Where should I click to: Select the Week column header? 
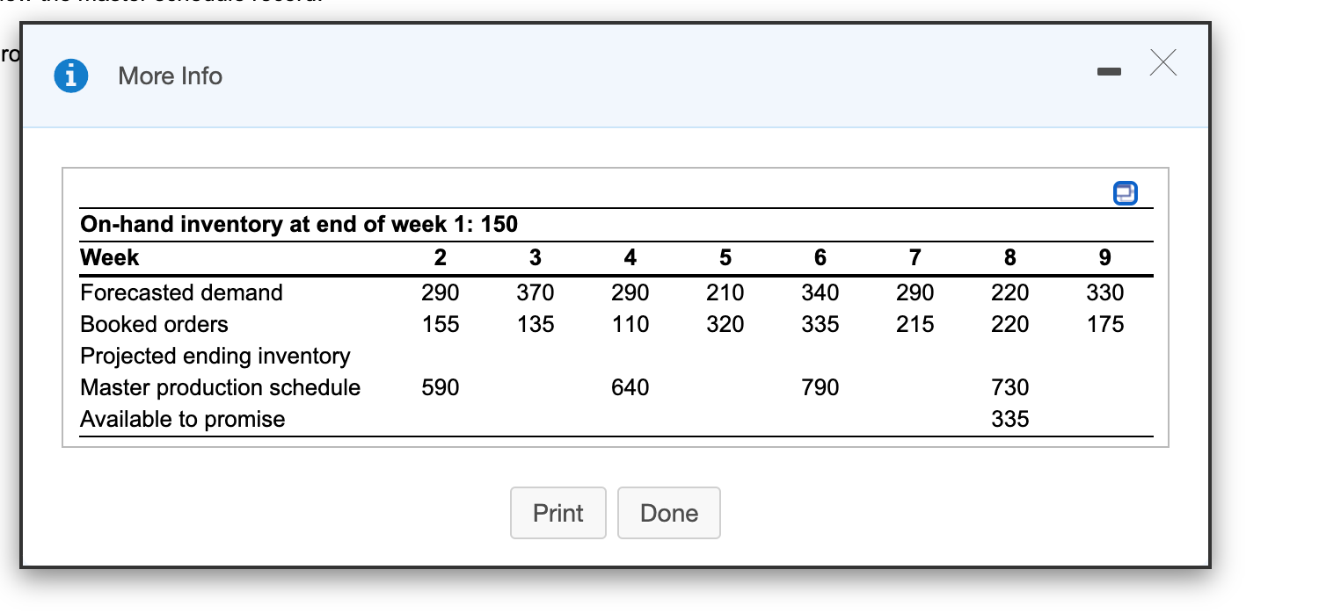click(109, 257)
